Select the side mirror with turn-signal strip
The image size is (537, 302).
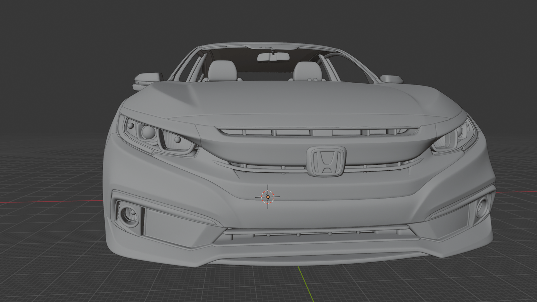[148, 81]
